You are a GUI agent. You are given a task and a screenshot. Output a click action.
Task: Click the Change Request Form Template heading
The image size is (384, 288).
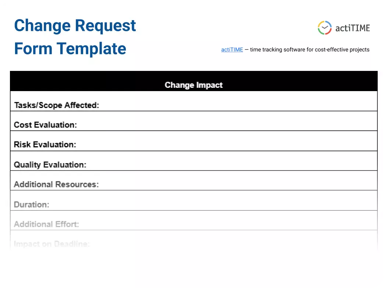tap(75, 37)
